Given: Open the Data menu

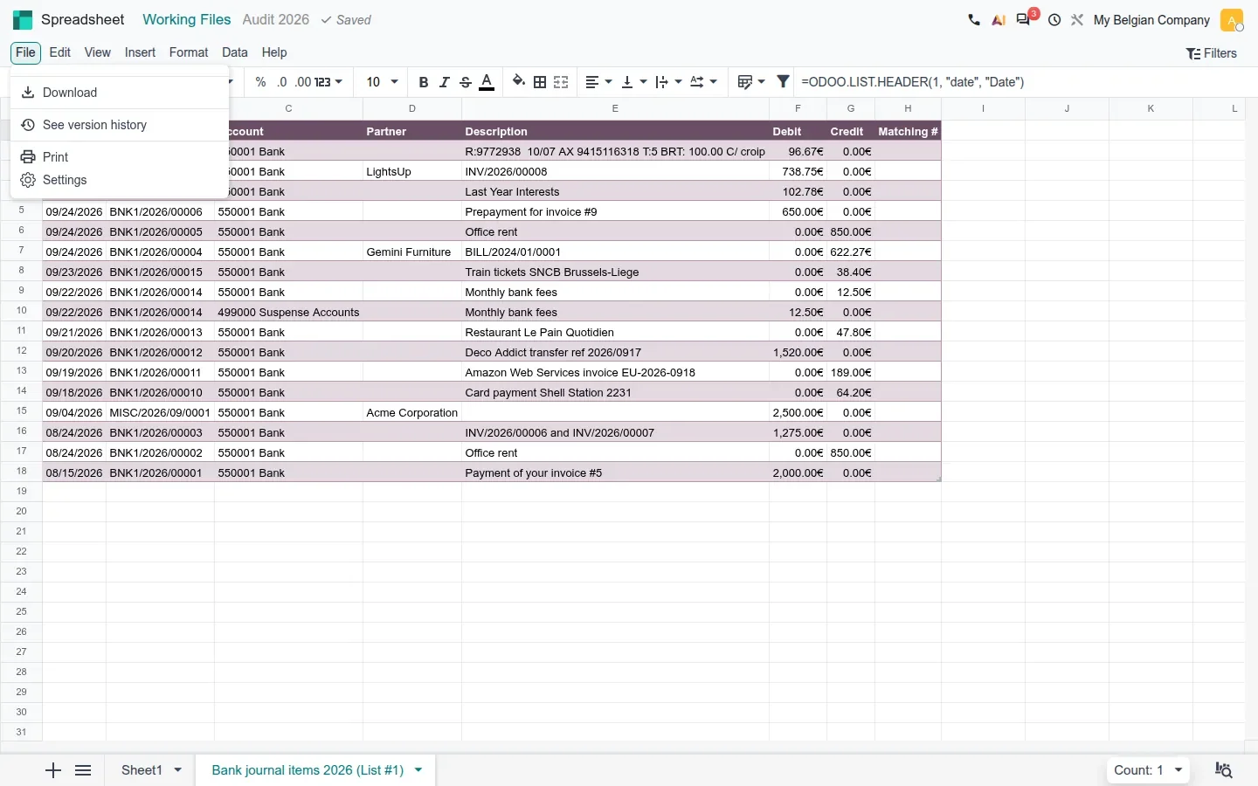Looking at the screenshot, I should [235, 52].
